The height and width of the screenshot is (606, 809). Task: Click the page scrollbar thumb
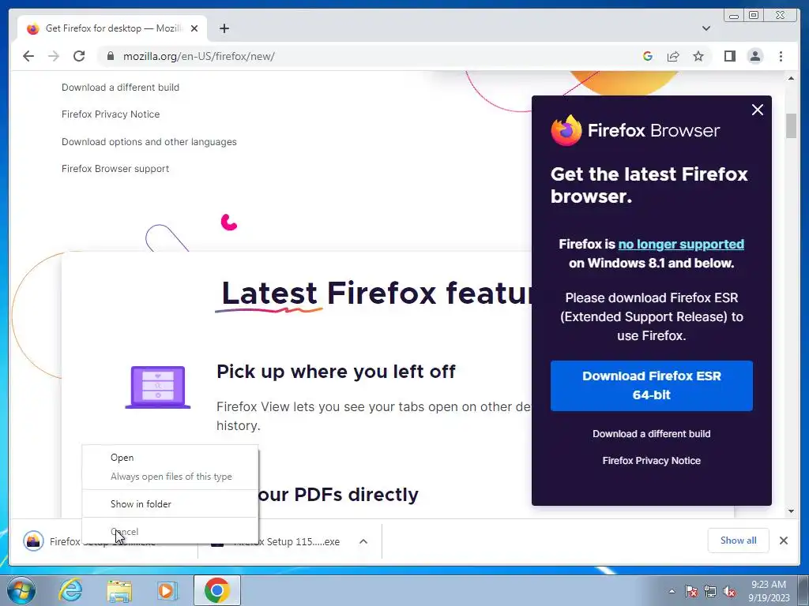coord(792,125)
